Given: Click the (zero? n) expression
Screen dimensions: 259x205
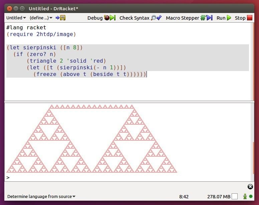Looking at the screenshot, I should 41,54.
